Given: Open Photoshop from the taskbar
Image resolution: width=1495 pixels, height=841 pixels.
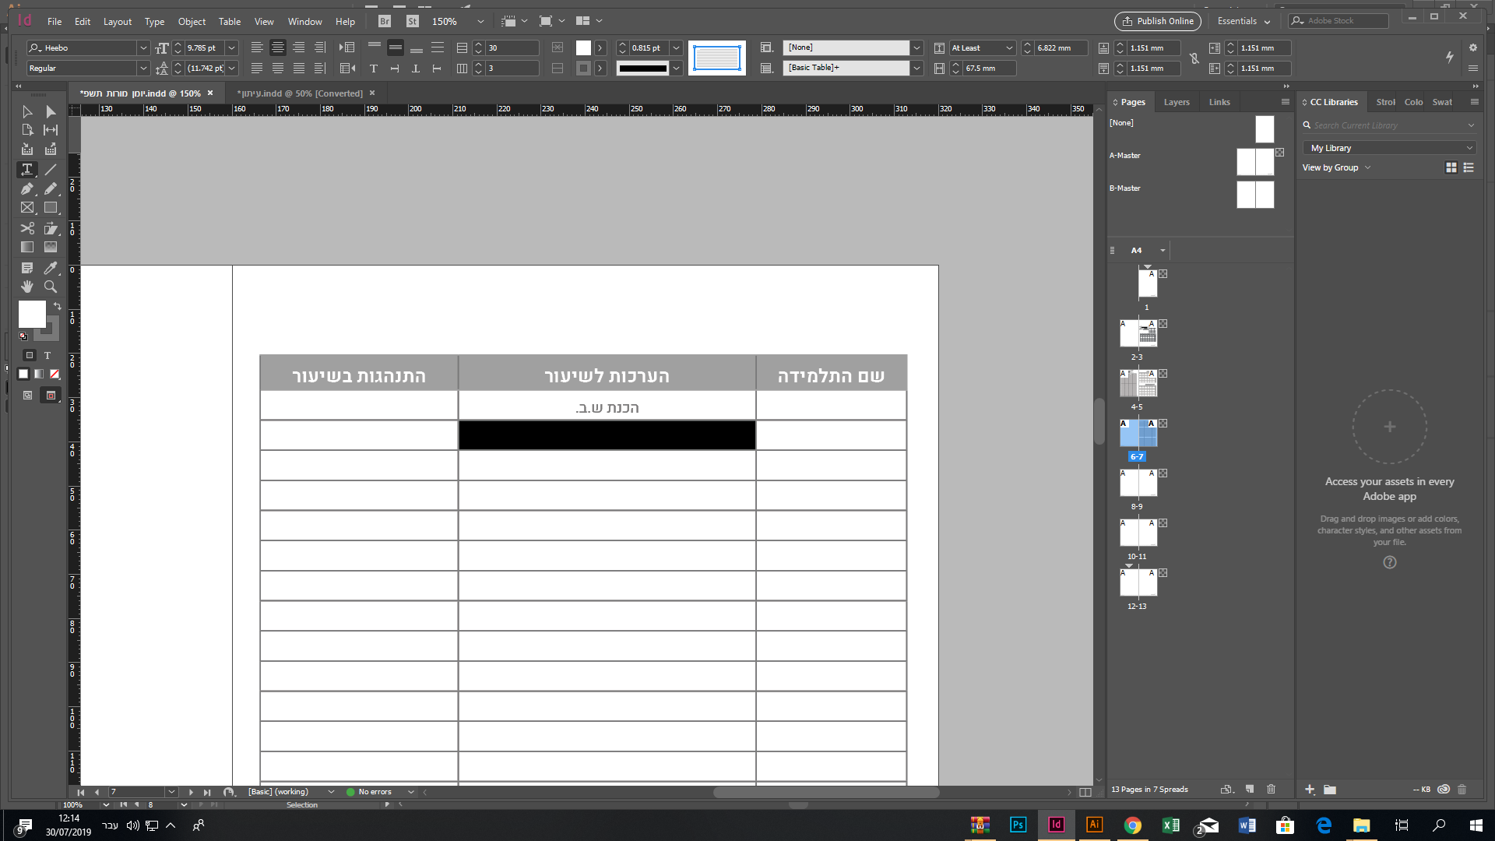Looking at the screenshot, I should coord(1018,825).
